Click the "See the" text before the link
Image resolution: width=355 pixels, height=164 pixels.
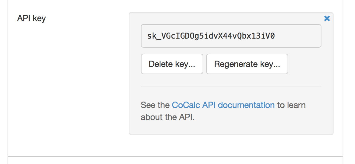click(x=155, y=105)
